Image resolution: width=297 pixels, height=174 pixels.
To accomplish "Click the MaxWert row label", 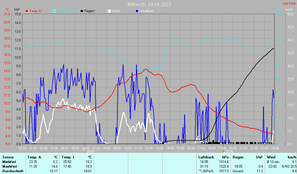I will pos(9,166).
